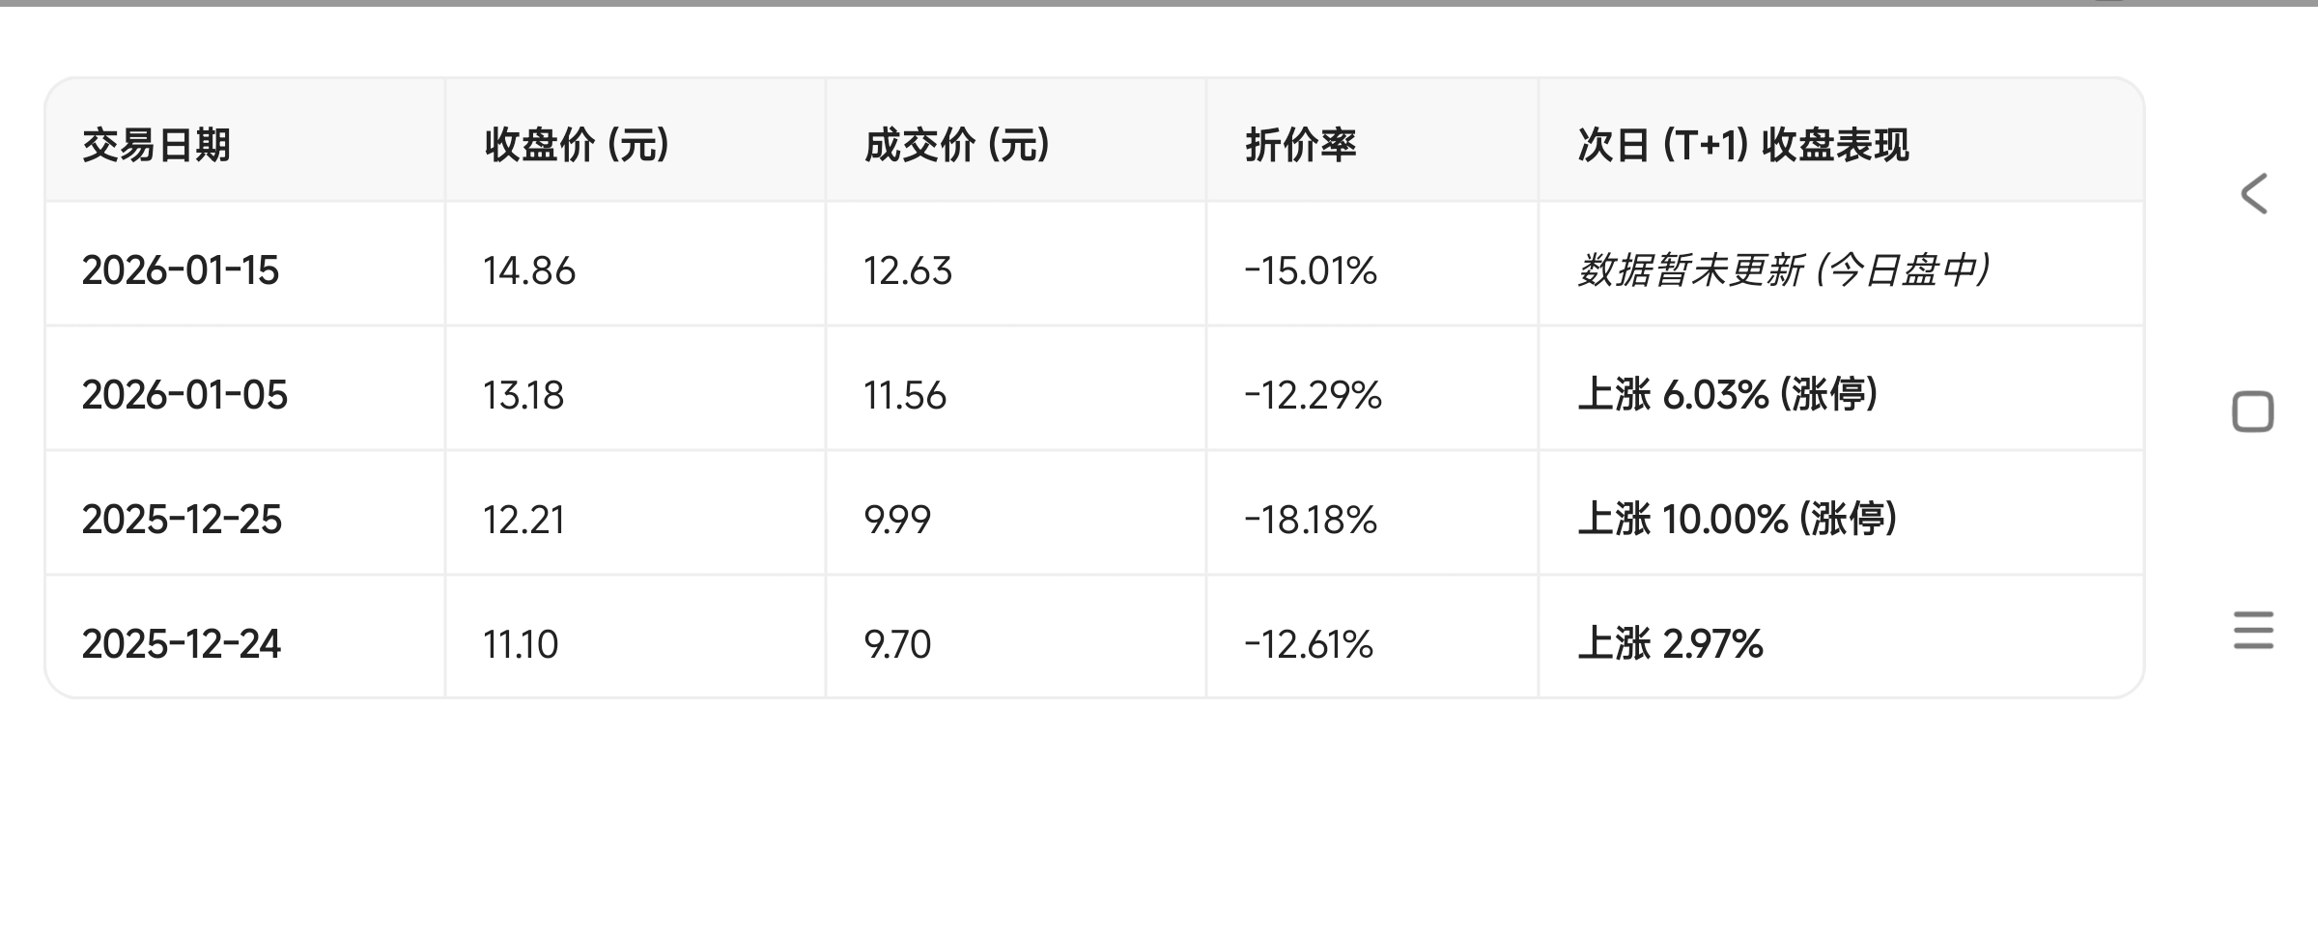Click the 上涨 6.03% (涨停) cell
This screenshot has height=934, width=2318.
(1727, 395)
